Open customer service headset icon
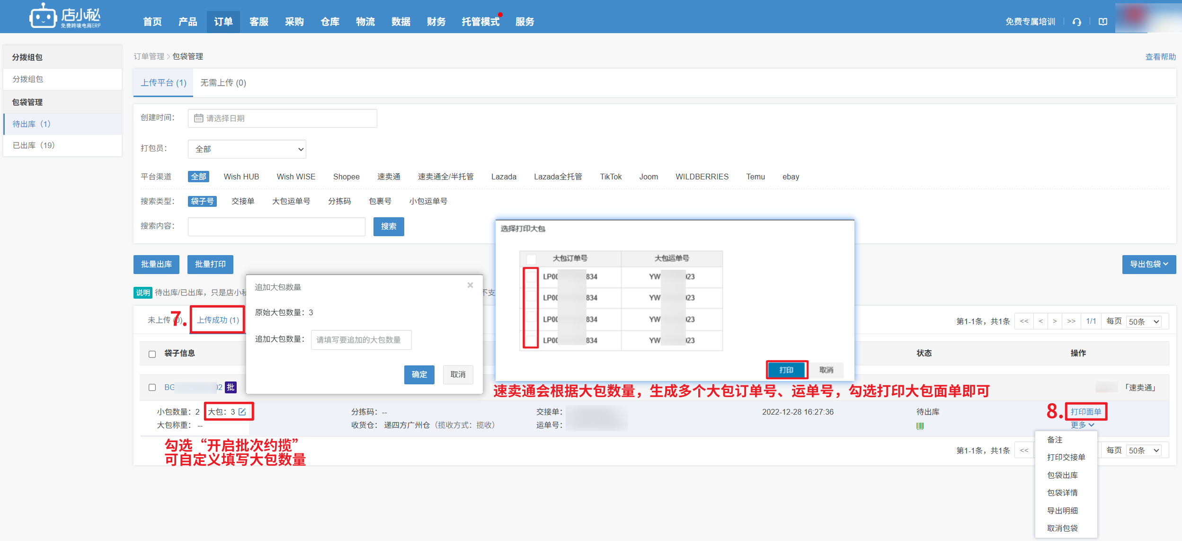The width and height of the screenshot is (1182, 541). [1076, 22]
